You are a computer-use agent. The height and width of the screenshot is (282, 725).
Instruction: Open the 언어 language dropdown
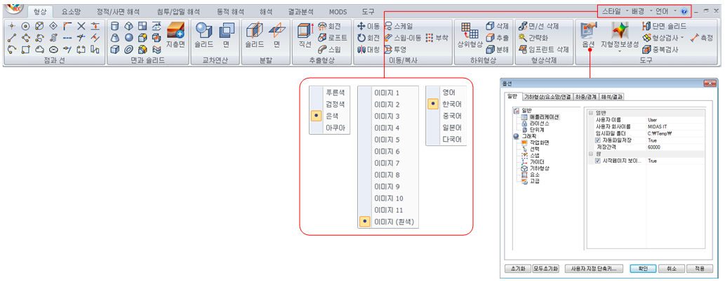[x=666, y=11]
